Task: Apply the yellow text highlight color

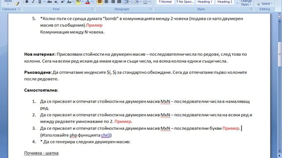Action: pos(78,2)
